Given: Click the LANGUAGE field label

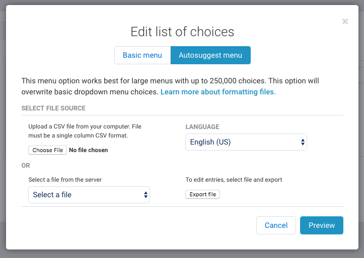Looking at the screenshot, I should coord(202,127).
